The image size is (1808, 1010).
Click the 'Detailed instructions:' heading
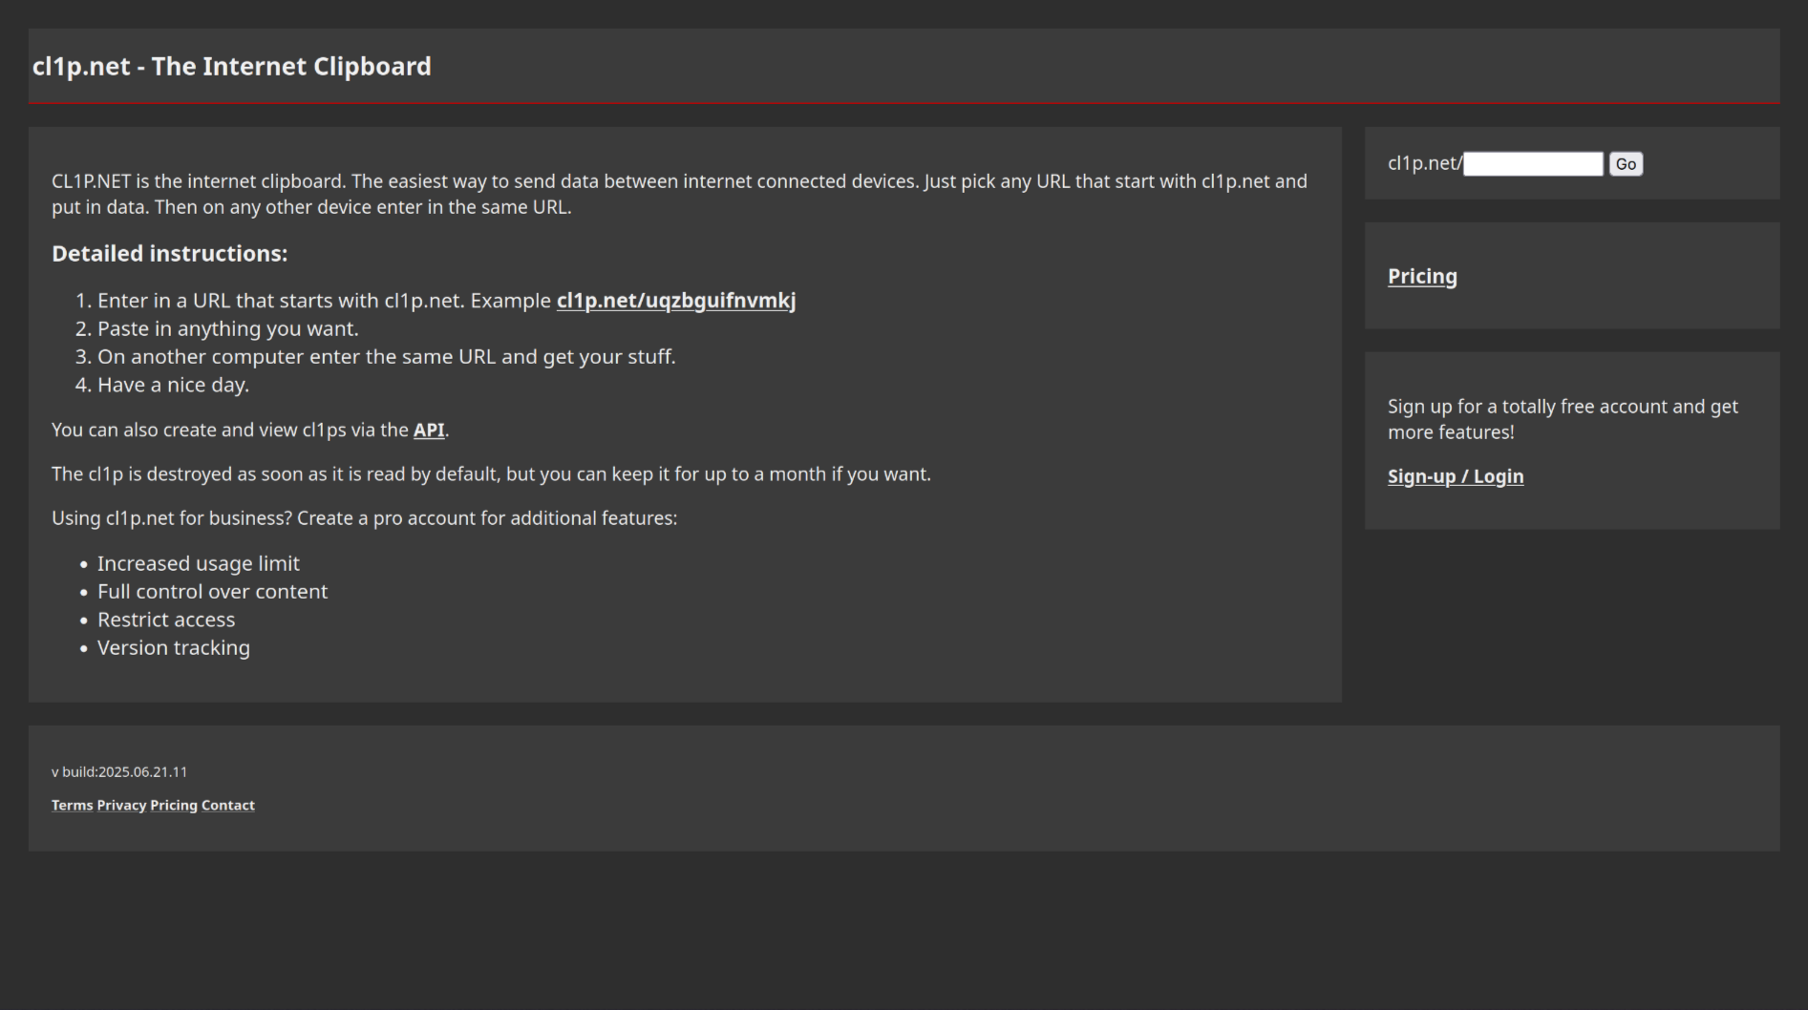pos(169,254)
